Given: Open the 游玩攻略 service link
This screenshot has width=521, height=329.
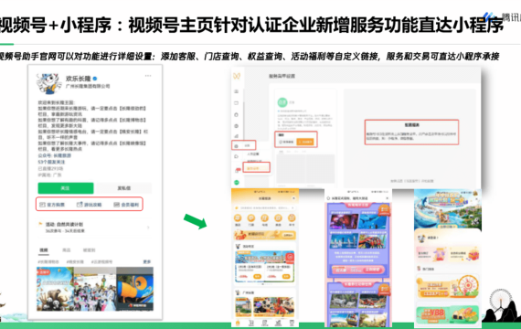Looking at the screenshot, I should tap(89, 205).
